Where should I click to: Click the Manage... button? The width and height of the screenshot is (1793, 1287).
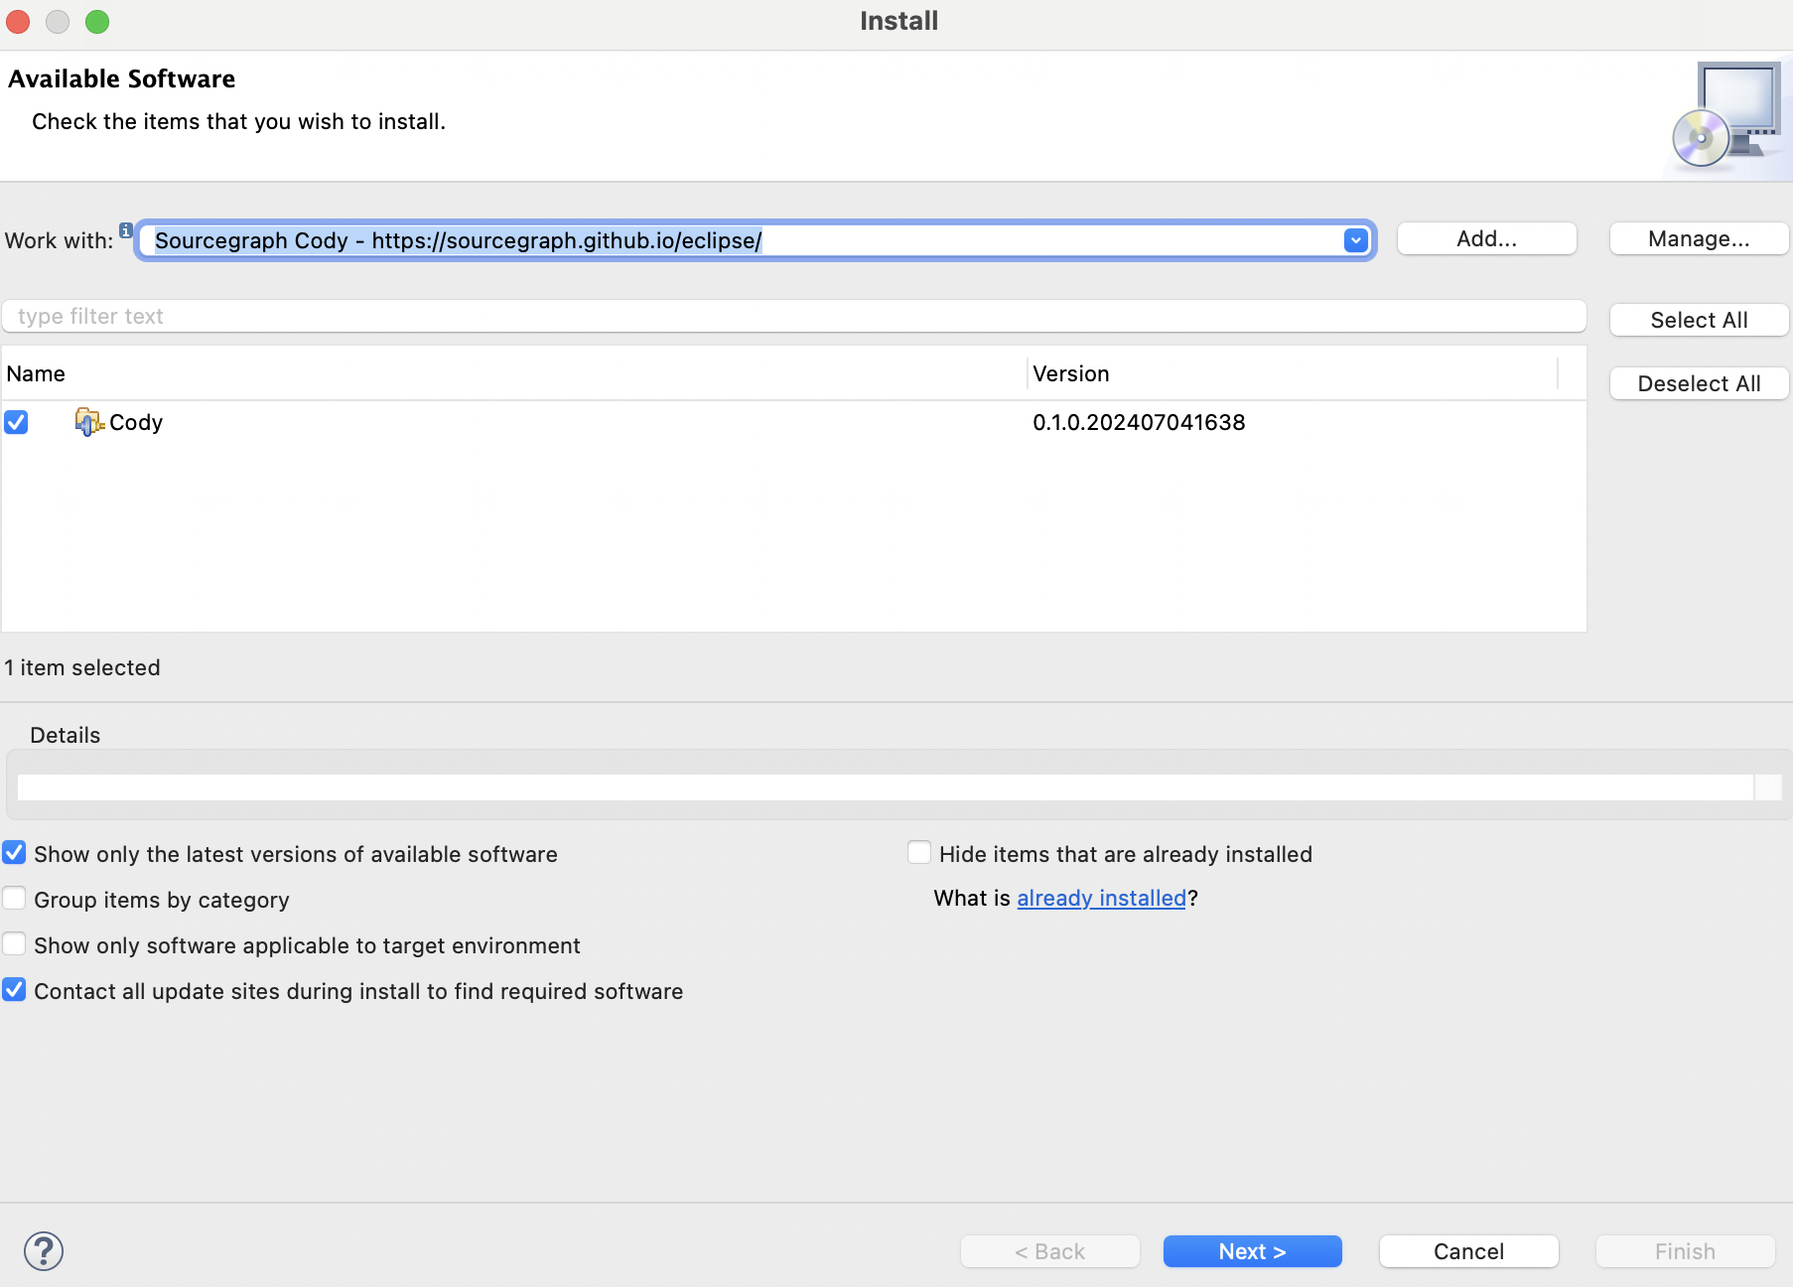tap(1699, 238)
